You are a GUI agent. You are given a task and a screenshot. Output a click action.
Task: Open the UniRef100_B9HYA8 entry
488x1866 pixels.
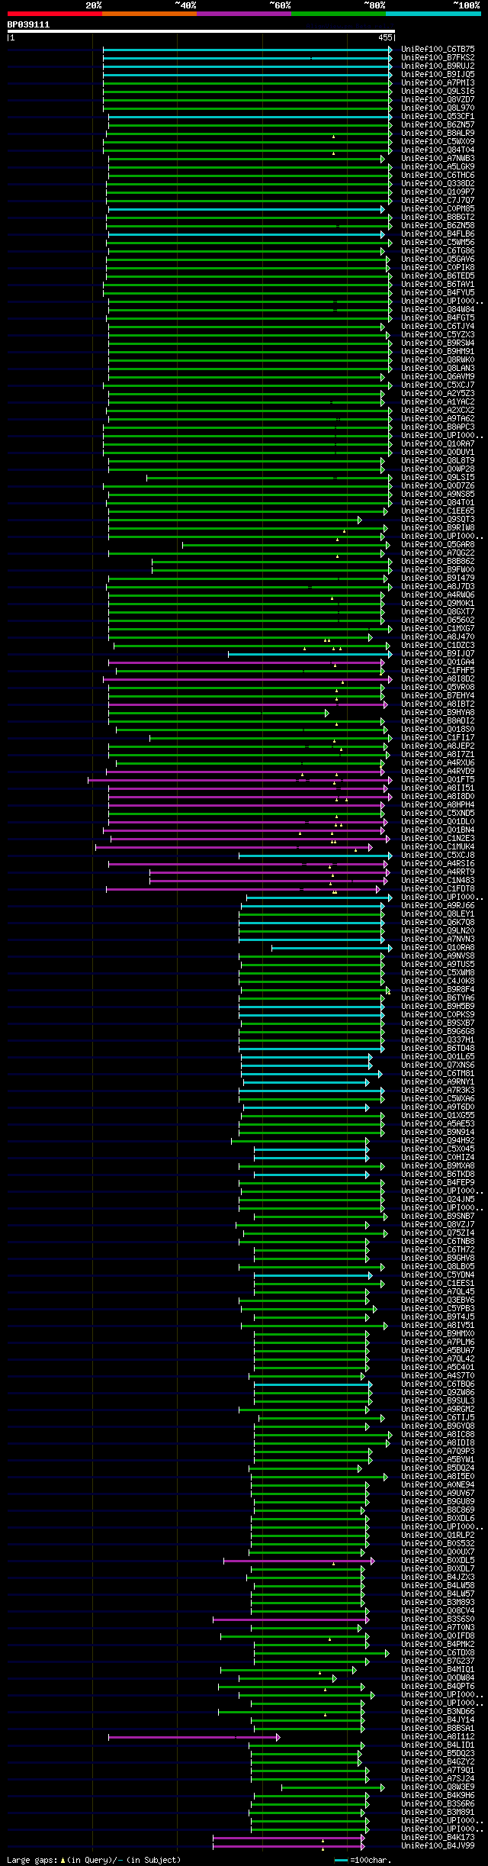438,713
